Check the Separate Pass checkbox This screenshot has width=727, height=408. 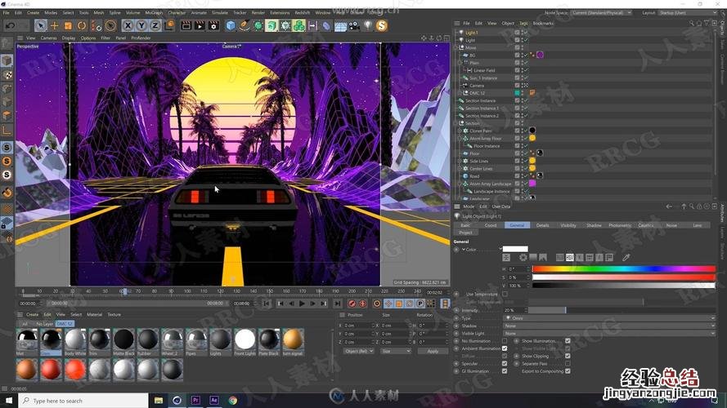(x=568, y=363)
